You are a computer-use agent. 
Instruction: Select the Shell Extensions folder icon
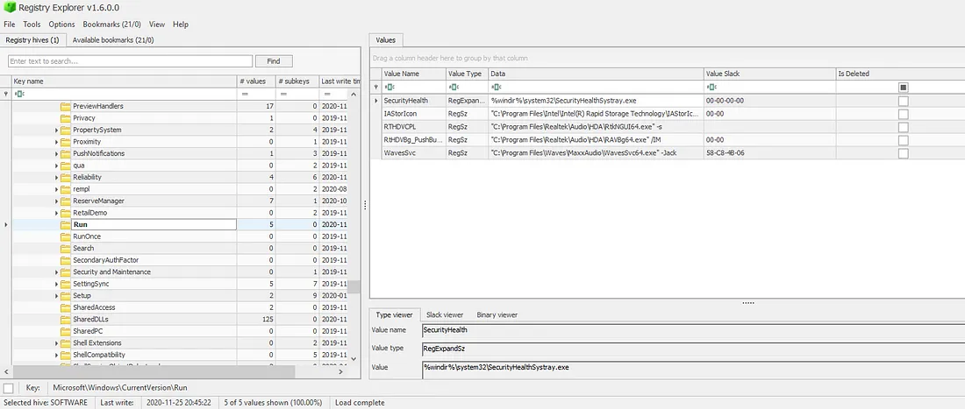pyautogui.click(x=66, y=342)
